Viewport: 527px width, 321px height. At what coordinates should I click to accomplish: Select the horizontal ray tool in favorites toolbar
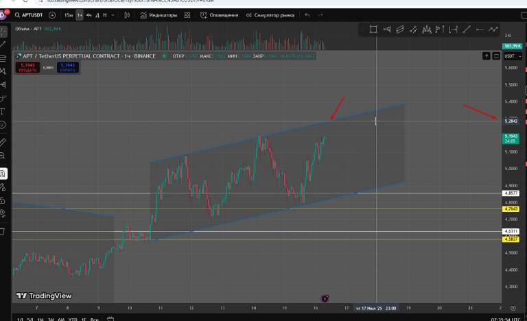[x=480, y=29]
